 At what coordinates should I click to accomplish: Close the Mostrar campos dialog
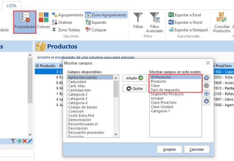coord(208,63)
